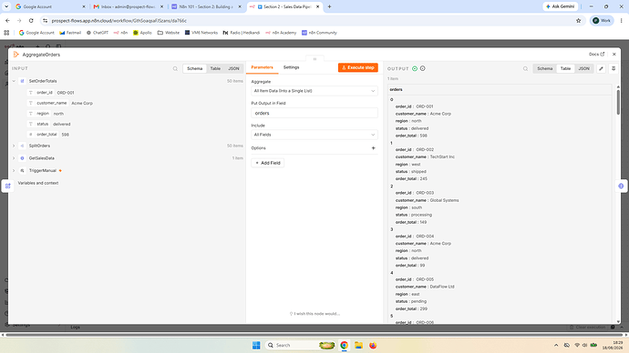Click the TriggerManual node icon
This screenshot has width=629, height=353.
[23, 170]
